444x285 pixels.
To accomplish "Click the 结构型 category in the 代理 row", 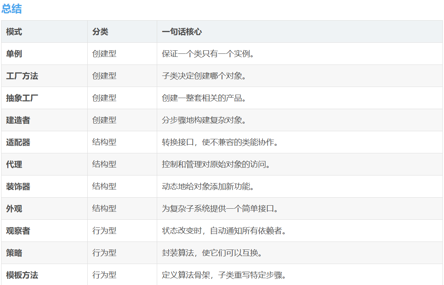I will click(104, 164).
